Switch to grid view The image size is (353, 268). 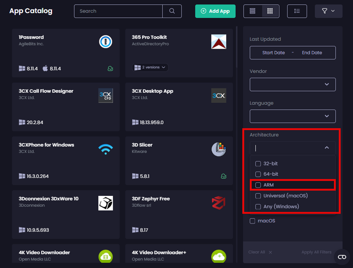tap(269, 11)
